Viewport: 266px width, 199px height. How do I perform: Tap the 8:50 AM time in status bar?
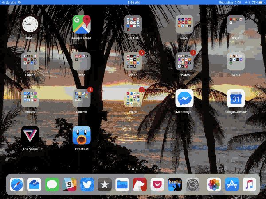(133, 2)
